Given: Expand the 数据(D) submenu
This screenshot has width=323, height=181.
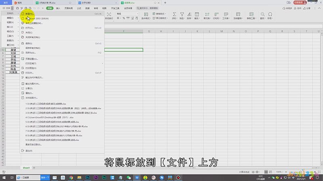Looking at the screenshot, I should point(10,41).
